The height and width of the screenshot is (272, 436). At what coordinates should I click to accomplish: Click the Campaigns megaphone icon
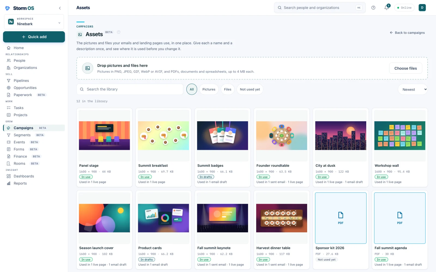point(9,128)
